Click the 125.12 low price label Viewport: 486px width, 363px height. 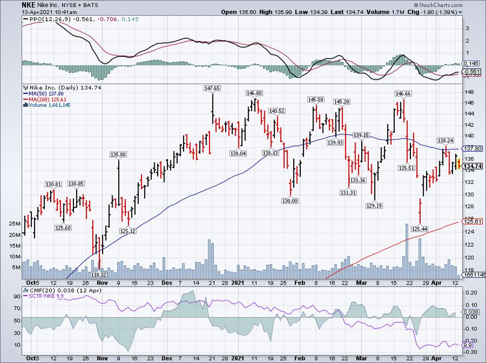pos(128,231)
